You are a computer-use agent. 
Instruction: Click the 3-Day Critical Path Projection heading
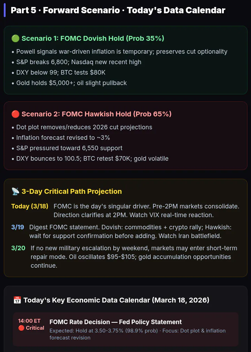[71, 191]
